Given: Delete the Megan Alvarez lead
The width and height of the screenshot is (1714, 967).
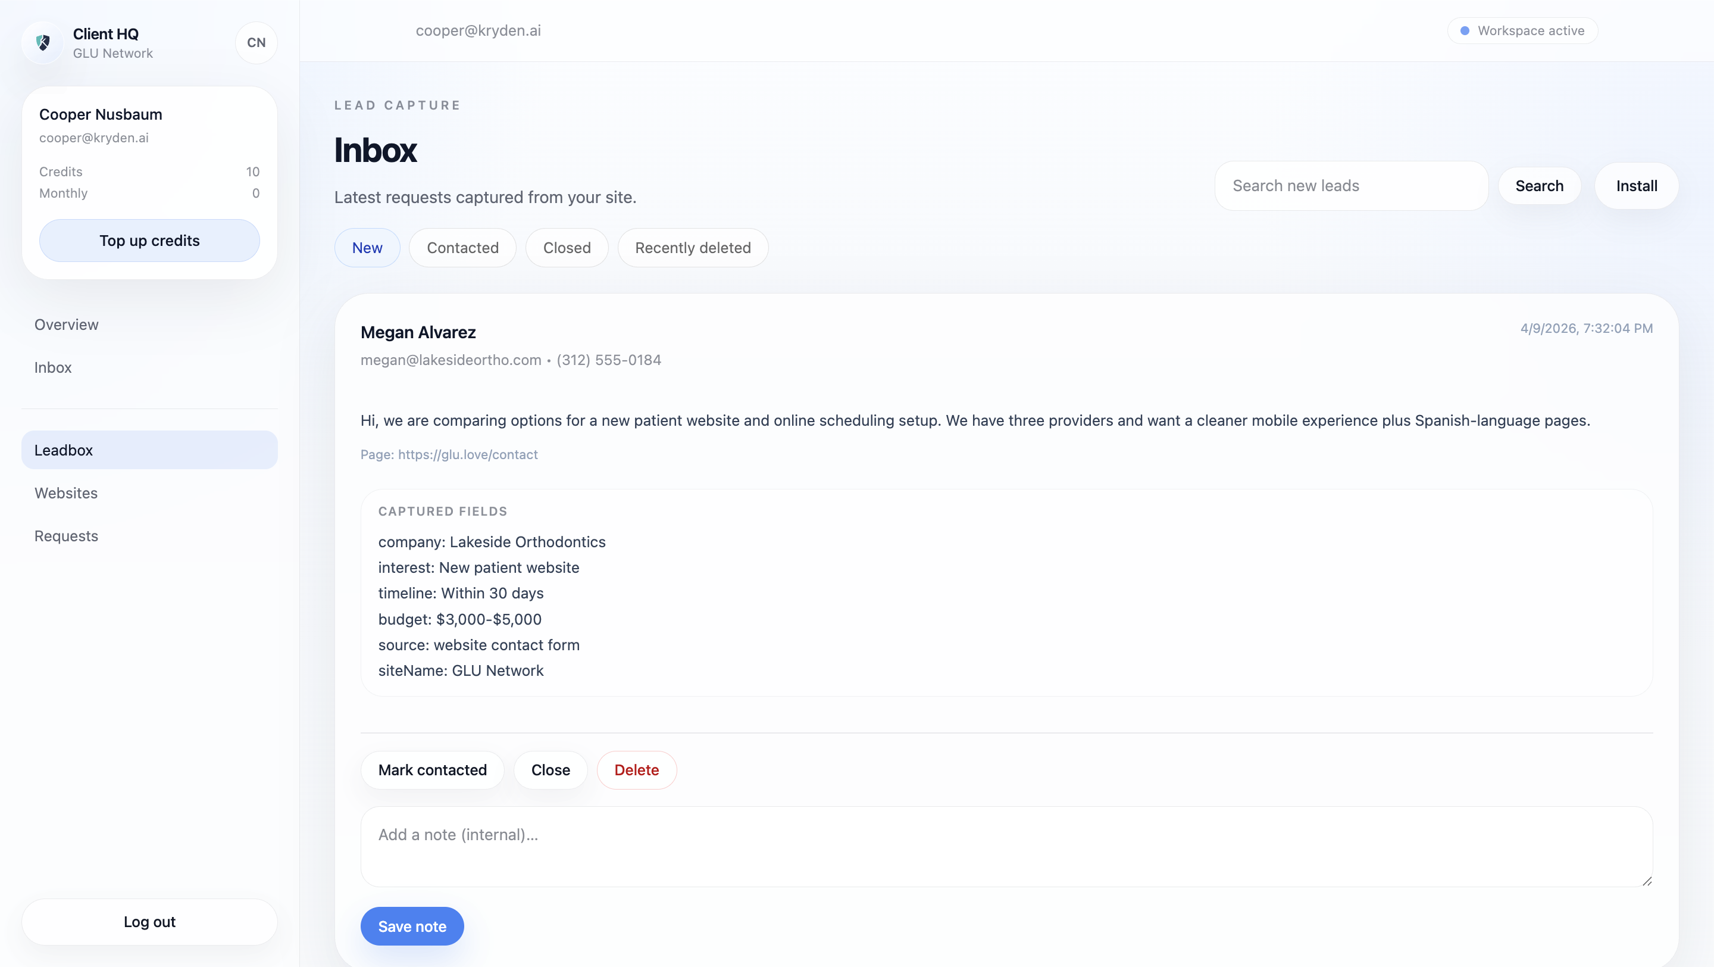Looking at the screenshot, I should coord(636,770).
